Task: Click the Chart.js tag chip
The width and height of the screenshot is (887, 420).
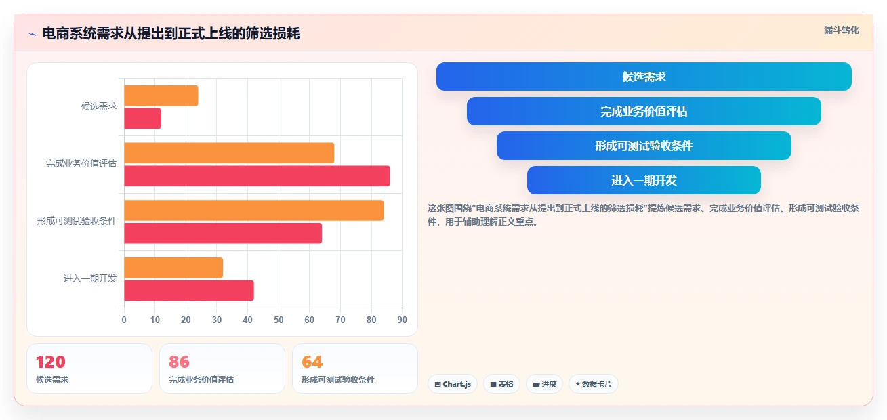Action: [452, 384]
